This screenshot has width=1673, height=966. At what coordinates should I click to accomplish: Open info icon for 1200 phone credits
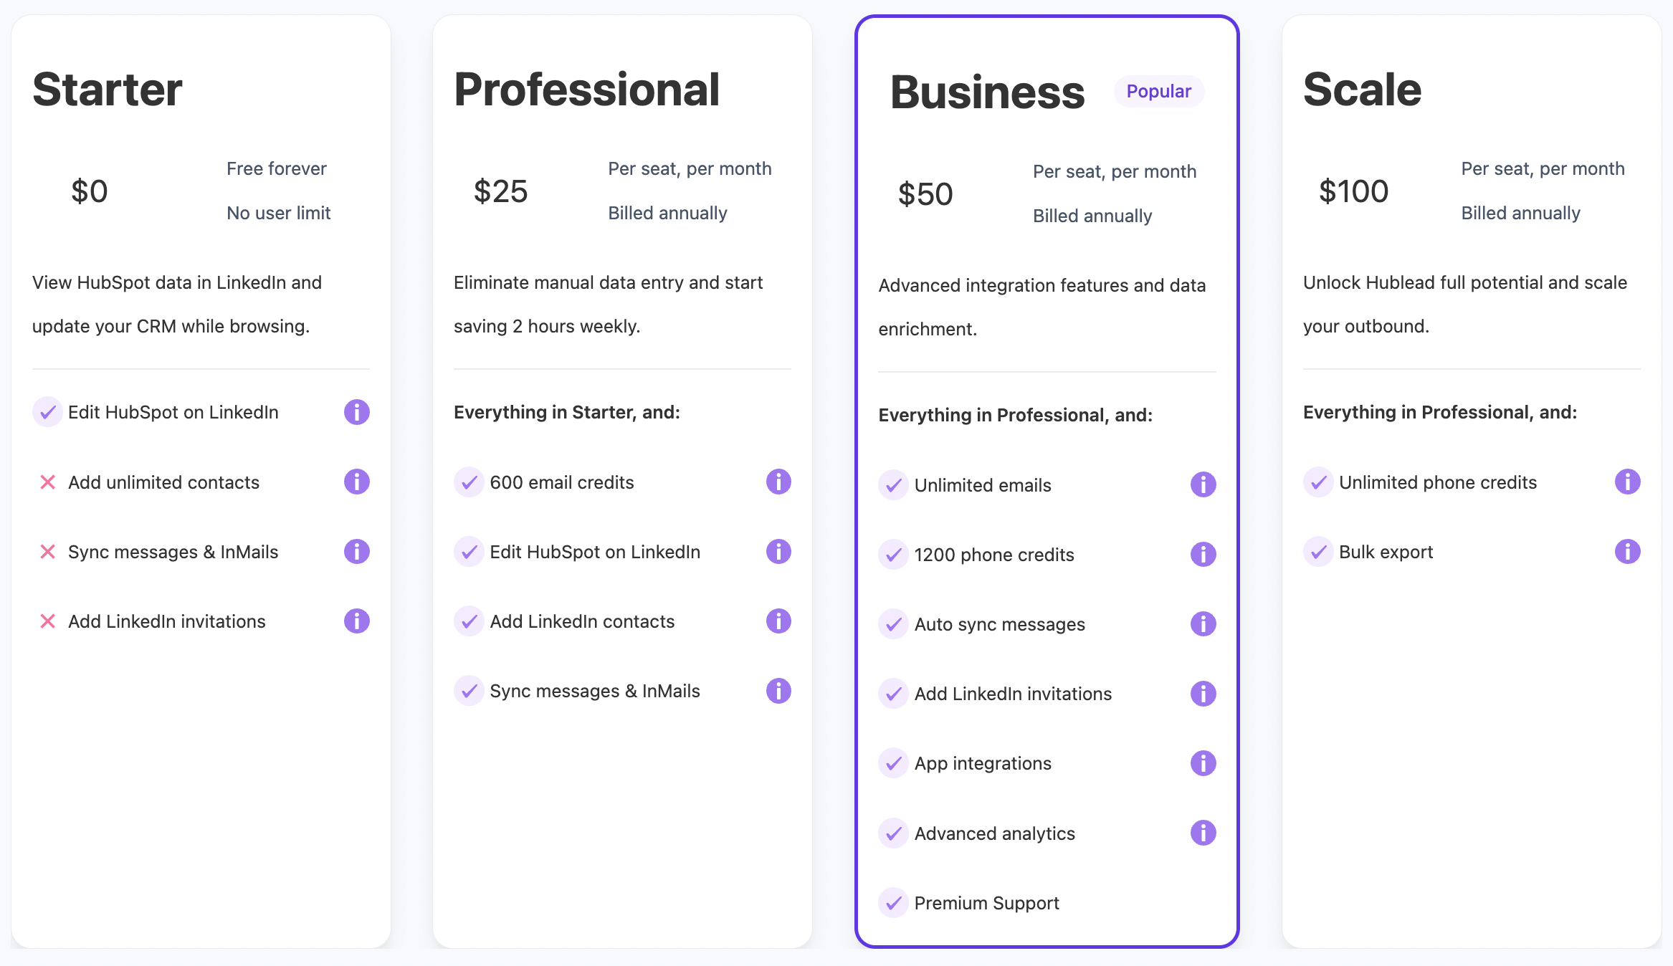pos(1203,554)
